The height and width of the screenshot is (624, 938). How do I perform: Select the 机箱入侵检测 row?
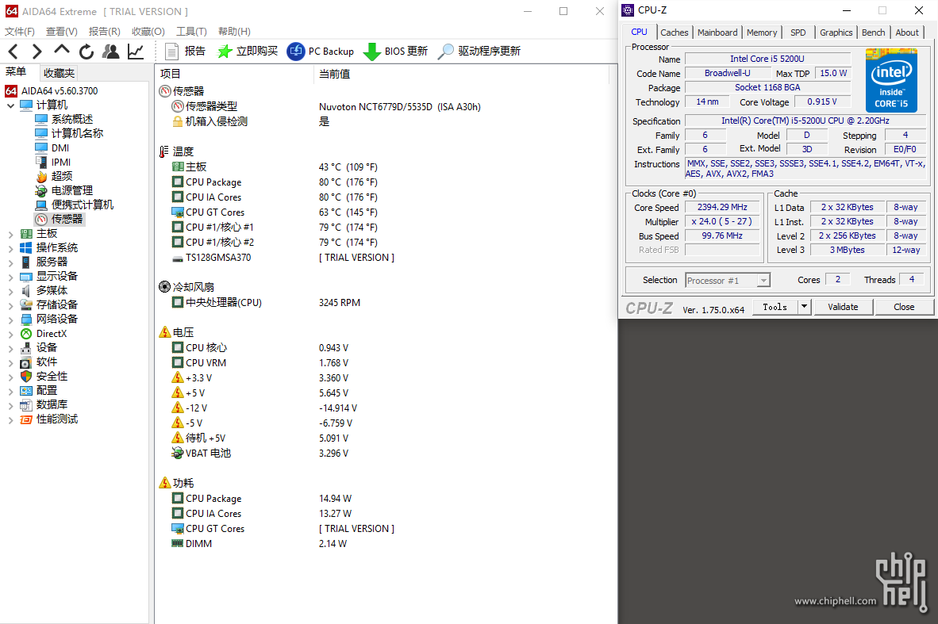(x=383, y=122)
